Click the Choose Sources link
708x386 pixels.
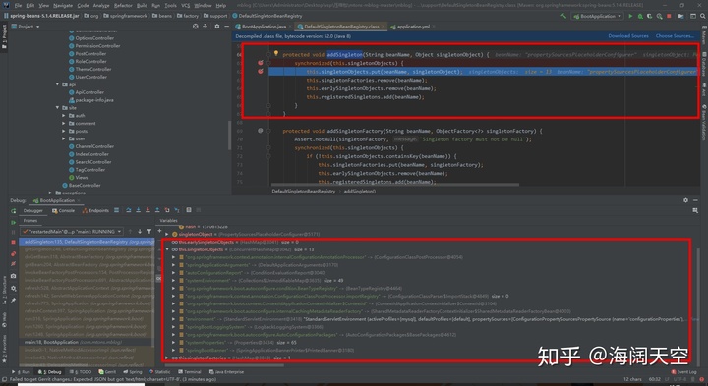(675, 36)
